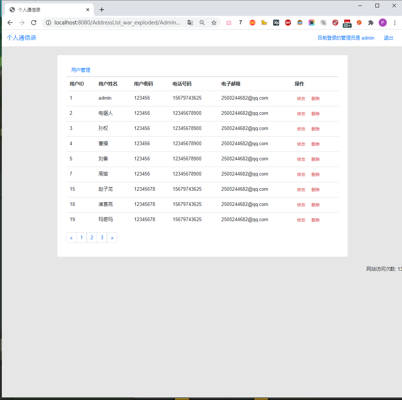
Task: Open the S extension icon
Action: 324,23
